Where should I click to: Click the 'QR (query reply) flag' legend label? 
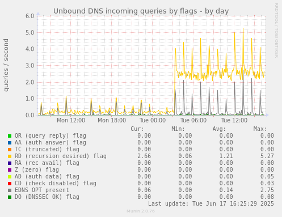point(50,136)
